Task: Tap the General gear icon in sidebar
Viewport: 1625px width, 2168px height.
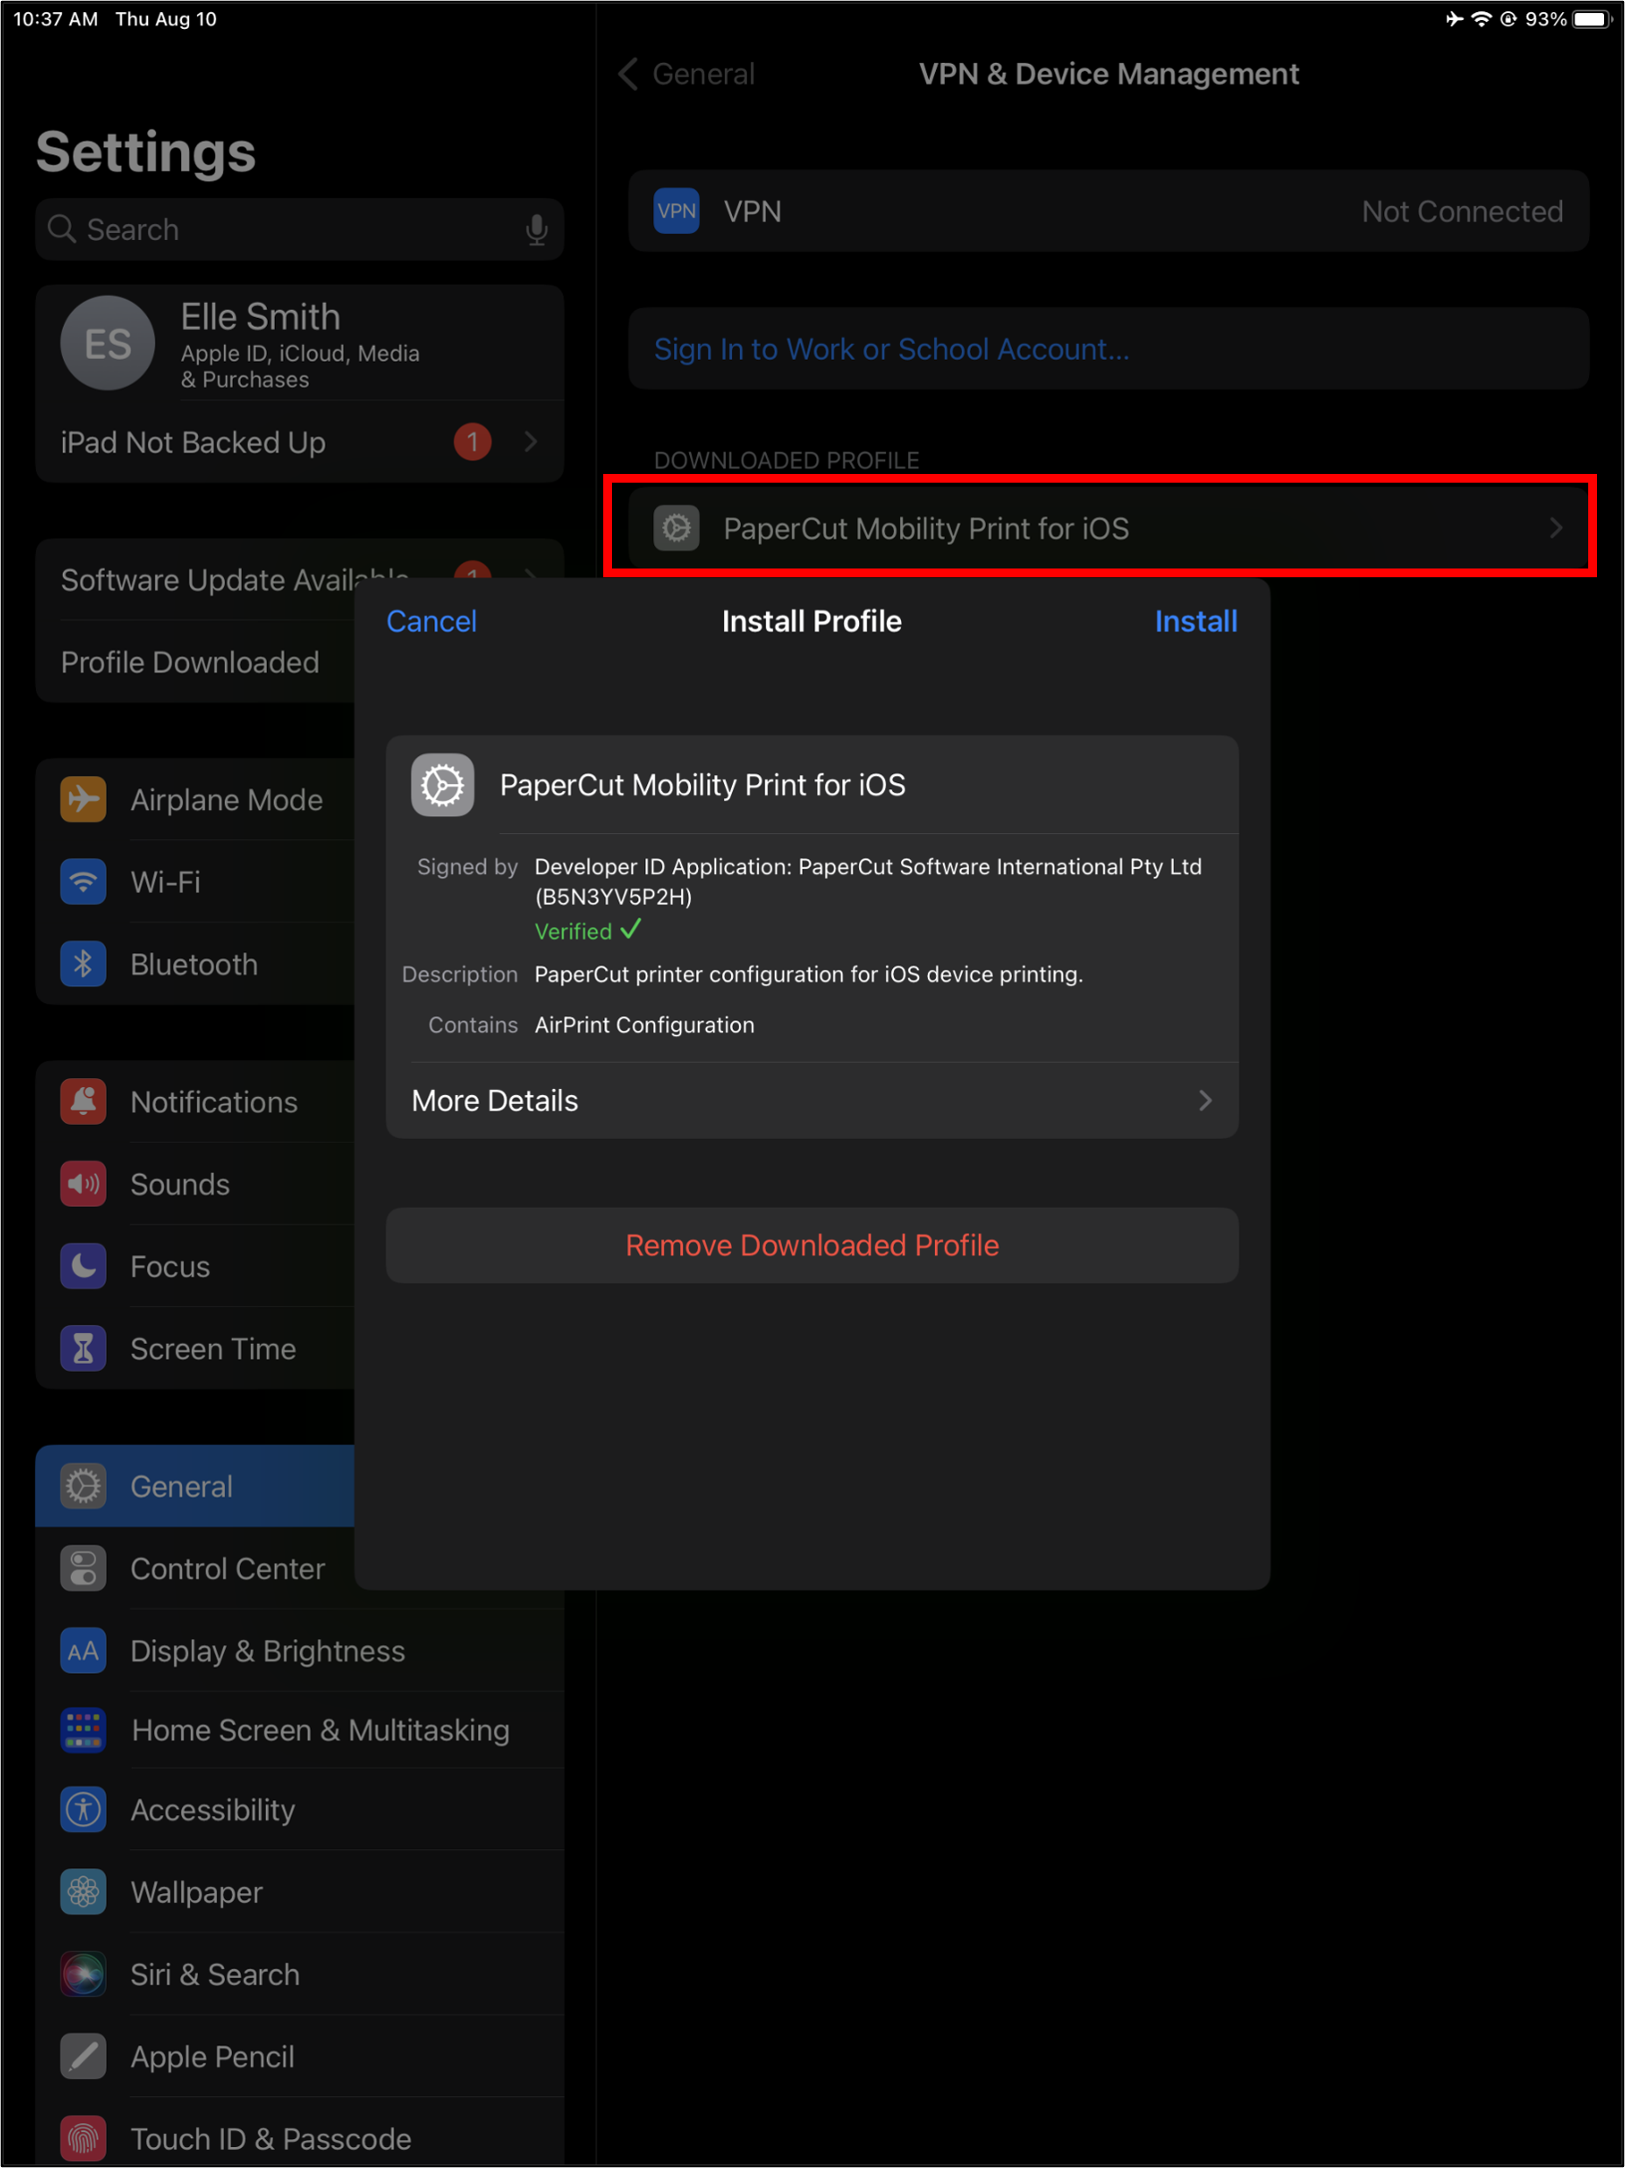Action: pos(83,1486)
